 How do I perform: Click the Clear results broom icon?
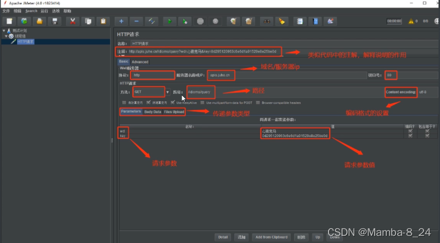233,21
